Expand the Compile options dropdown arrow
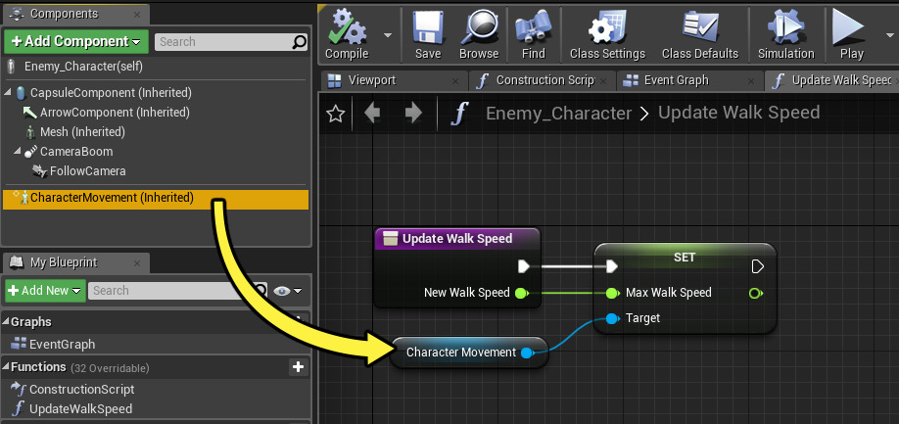 tap(388, 34)
